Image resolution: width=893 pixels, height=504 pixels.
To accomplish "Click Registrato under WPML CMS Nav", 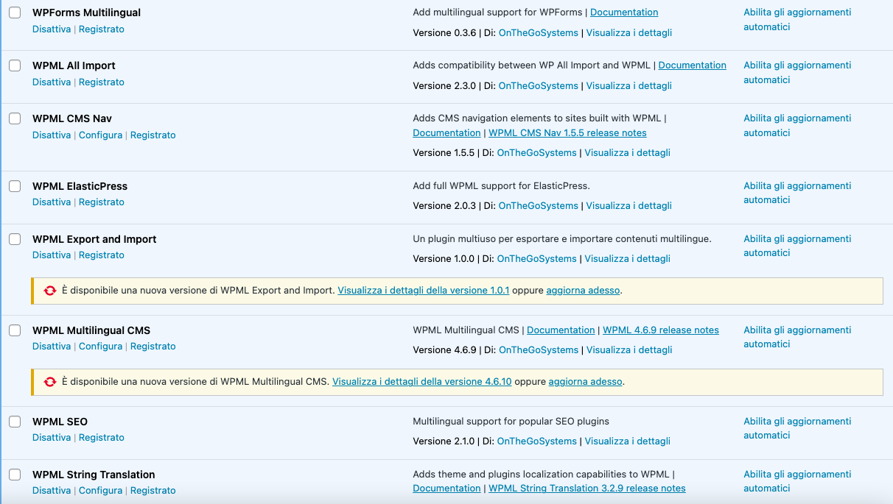I will click(x=153, y=135).
